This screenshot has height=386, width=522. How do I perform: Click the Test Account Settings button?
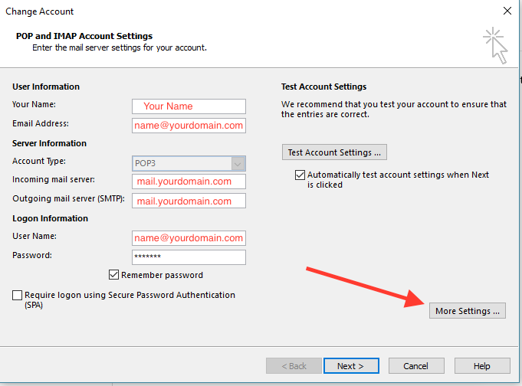[x=334, y=152]
